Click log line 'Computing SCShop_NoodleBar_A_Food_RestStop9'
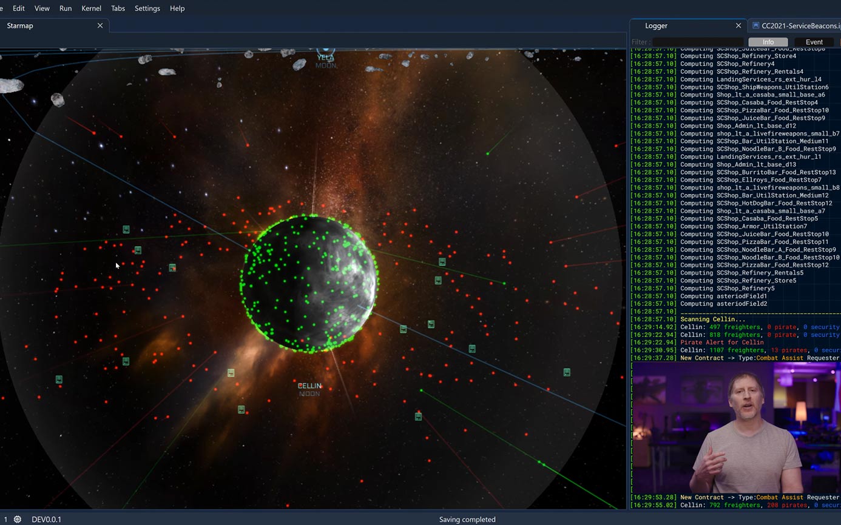841x525 pixels. pyautogui.click(x=758, y=250)
